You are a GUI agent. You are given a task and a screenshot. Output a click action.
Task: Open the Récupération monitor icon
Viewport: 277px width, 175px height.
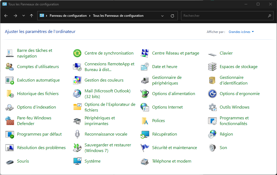point(145,134)
